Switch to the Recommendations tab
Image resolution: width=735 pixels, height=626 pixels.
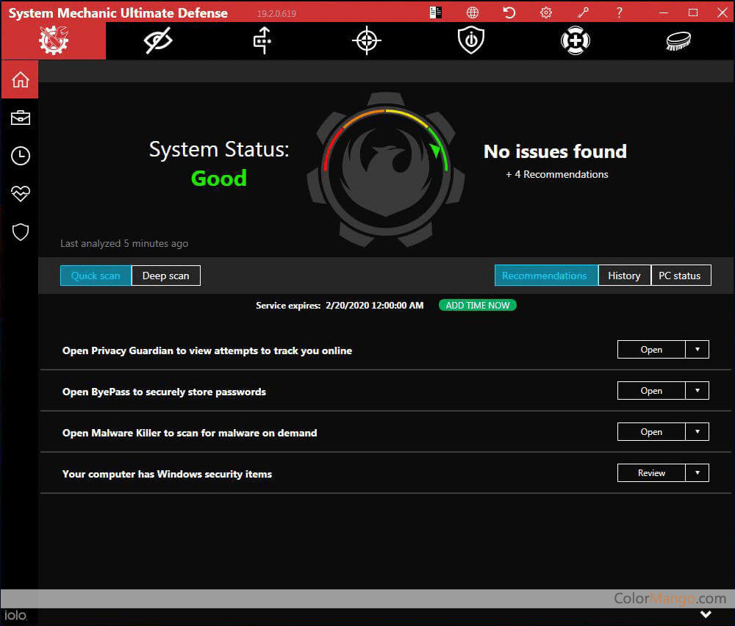[546, 276]
